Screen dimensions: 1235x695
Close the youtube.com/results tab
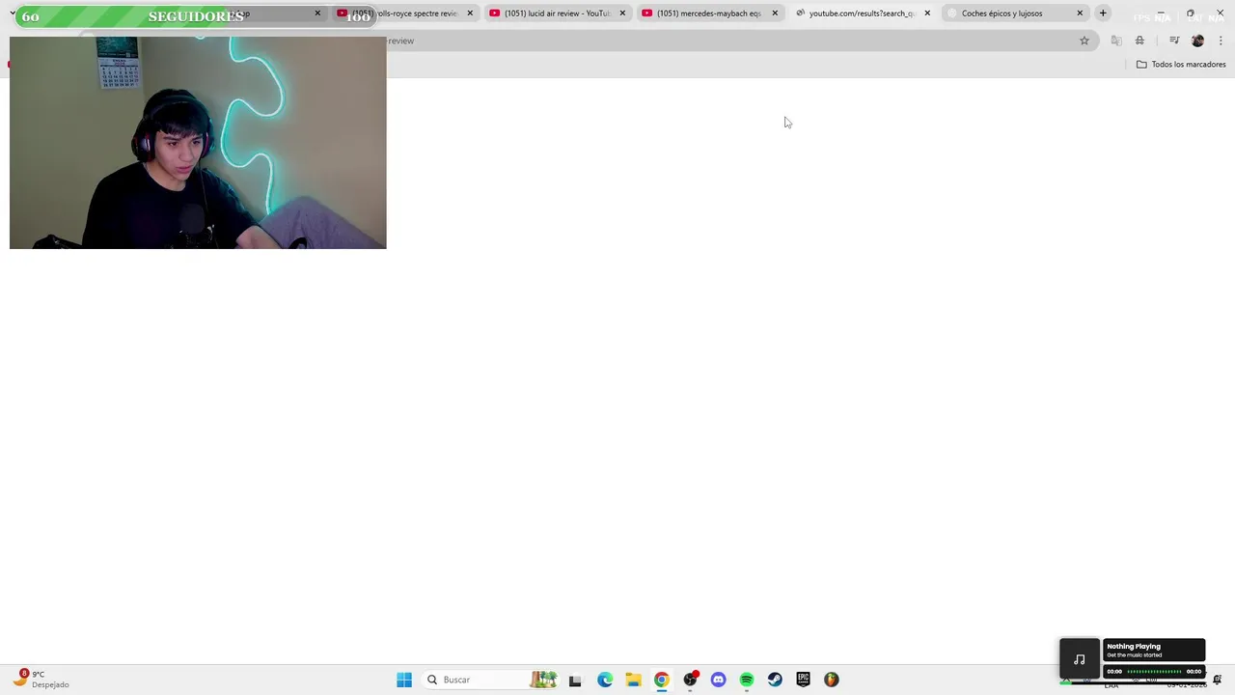(927, 14)
